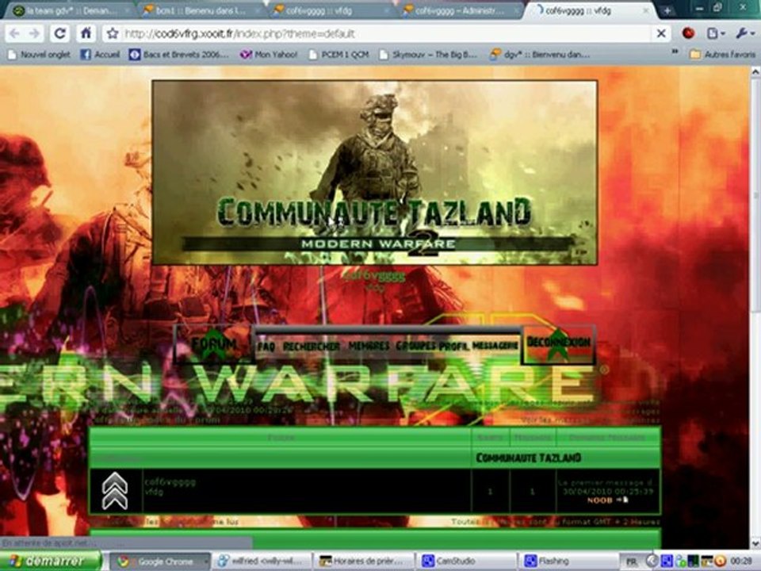Click the browser forward arrow
This screenshot has width=761, height=571.
click(34, 33)
